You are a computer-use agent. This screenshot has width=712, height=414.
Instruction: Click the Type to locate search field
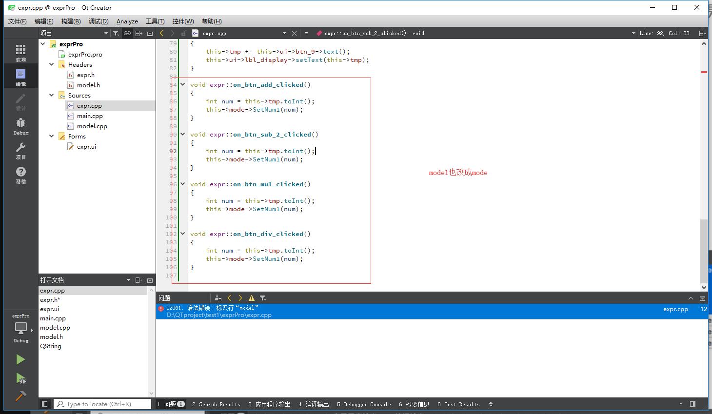tap(102, 404)
